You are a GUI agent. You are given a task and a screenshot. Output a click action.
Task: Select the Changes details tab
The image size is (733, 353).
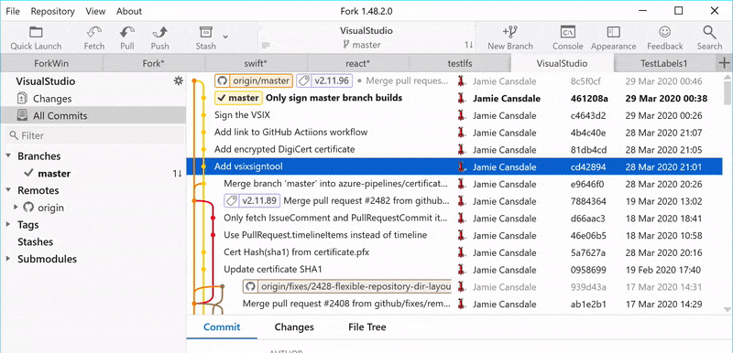tap(294, 326)
